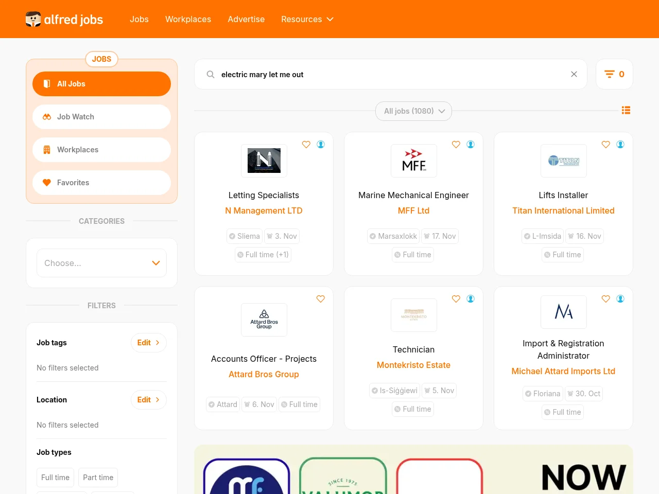Select All Jobs in sidebar
The width and height of the screenshot is (659, 494).
point(101,84)
